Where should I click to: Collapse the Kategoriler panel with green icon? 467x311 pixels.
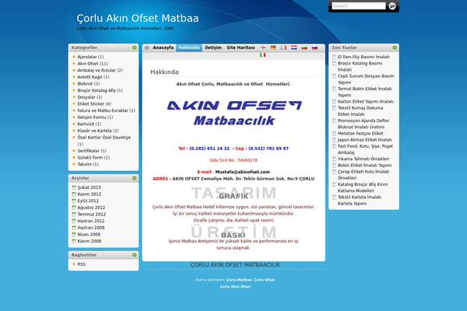pos(135,47)
